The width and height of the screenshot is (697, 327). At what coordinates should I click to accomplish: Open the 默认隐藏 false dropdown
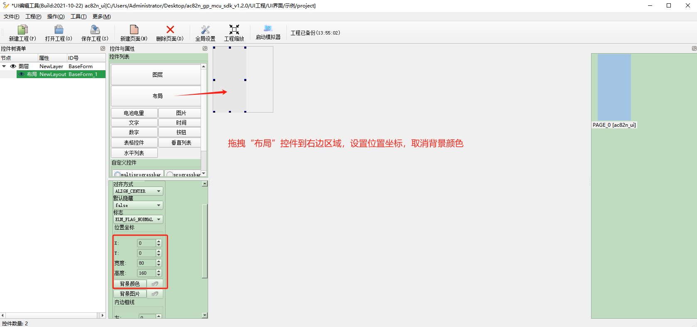click(x=138, y=205)
